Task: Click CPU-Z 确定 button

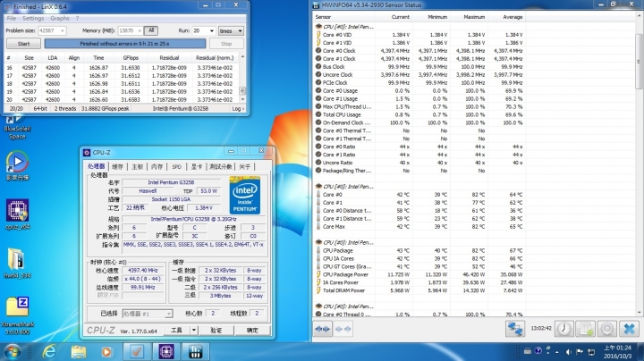Action: 252,331
